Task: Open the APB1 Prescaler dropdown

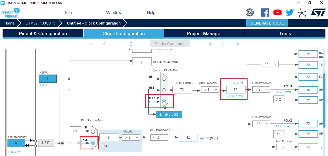Action: click(x=261, y=89)
